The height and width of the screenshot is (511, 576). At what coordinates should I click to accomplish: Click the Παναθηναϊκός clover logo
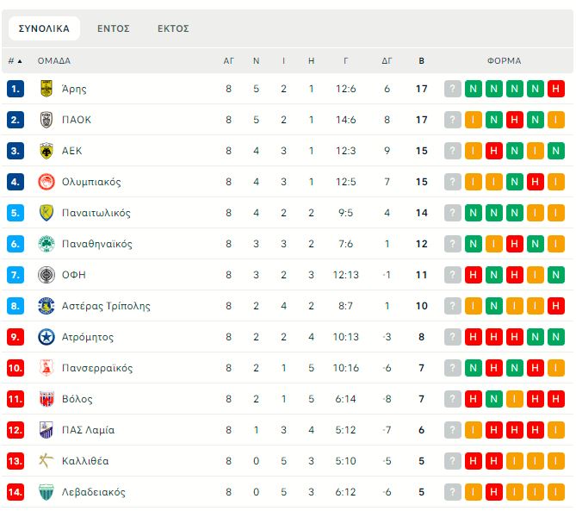pyautogui.click(x=46, y=244)
